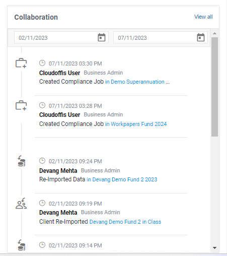227x256 pixels.
Task: Click the 02/11/2023 start date field
Action: point(61,37)
